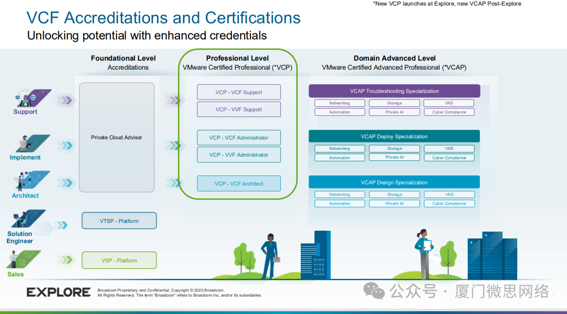567x314 pixels.
Task: Click "Broadcom Proprietary and Confidential" copyright line
Action: pyautogui.click(x=161, y=290)
